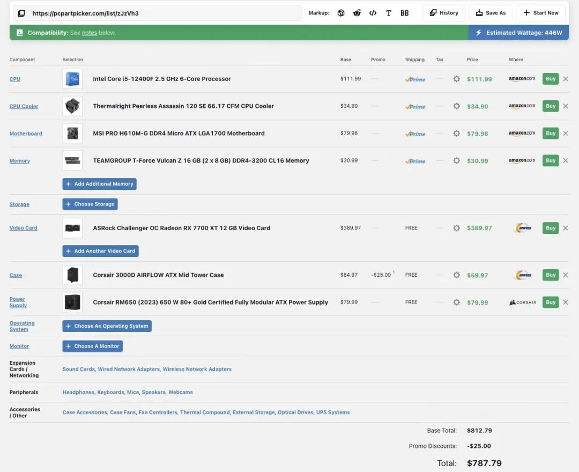
Task: Open the Wireless Network Adapters link
Action: (197, 369)
